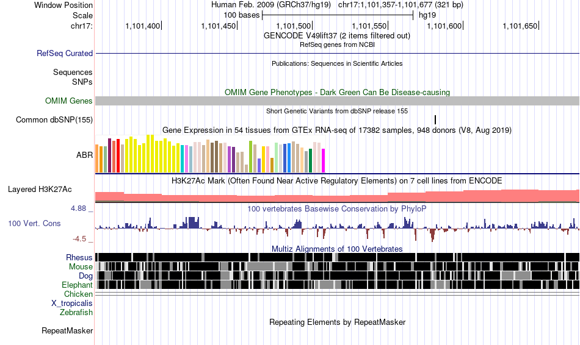
Task: Click the Sequences track label
Action: (x=73, y=72)
